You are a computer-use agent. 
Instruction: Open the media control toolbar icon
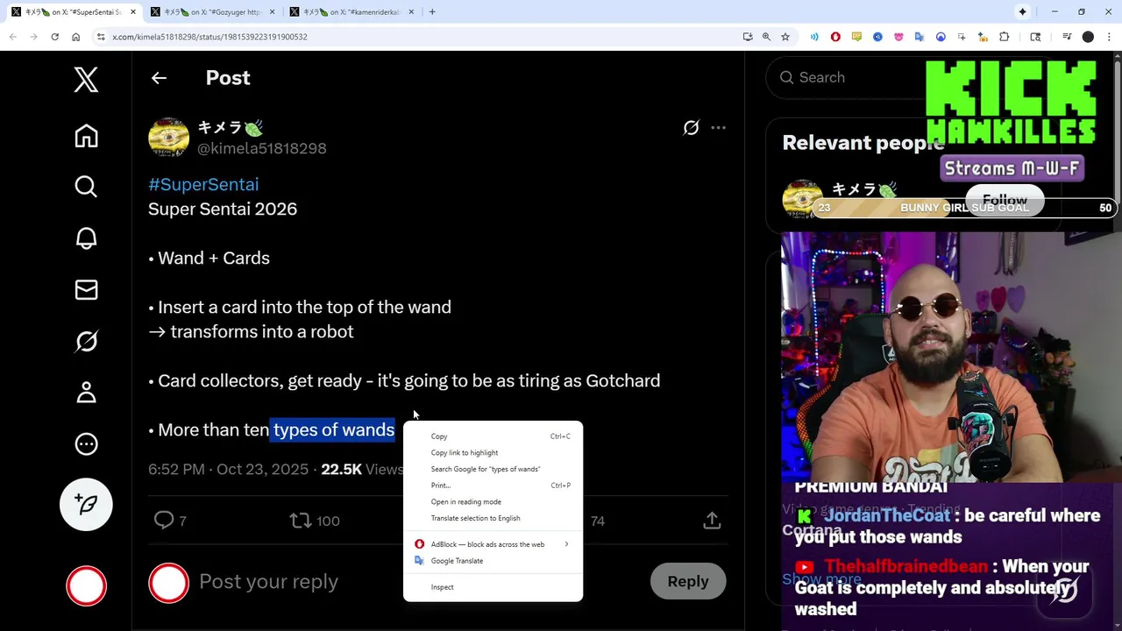point(1067,37)
